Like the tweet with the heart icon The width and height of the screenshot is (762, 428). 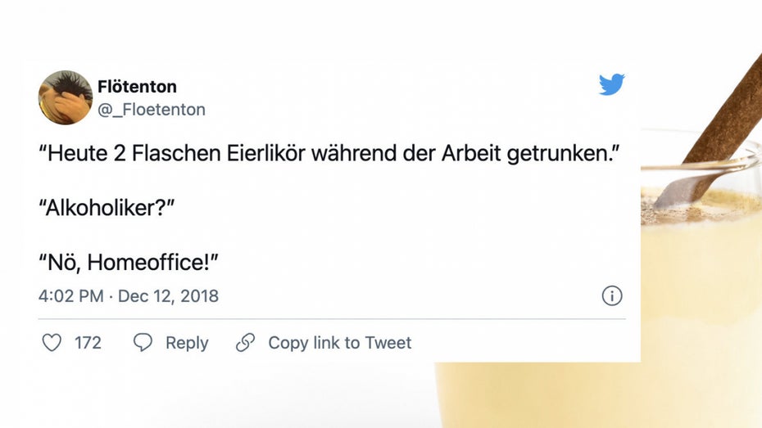click(x=52, y=343)
